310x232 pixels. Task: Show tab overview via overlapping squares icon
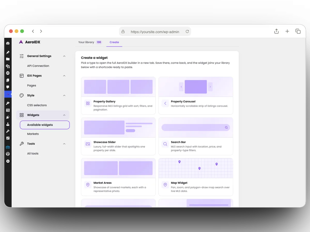298,31
